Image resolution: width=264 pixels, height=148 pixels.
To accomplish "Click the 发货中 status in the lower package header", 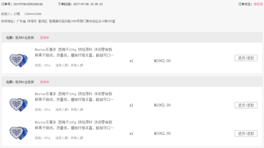I will point(45,82).
